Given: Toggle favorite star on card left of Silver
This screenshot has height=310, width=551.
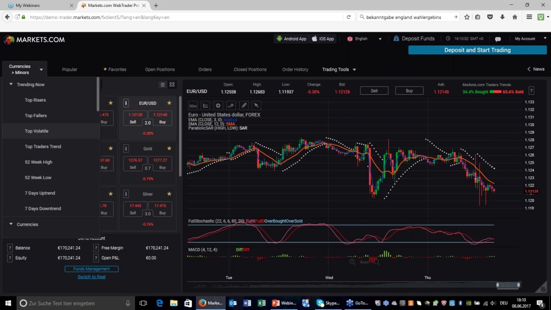Looking at the screenshot, I should pos(111,194).
